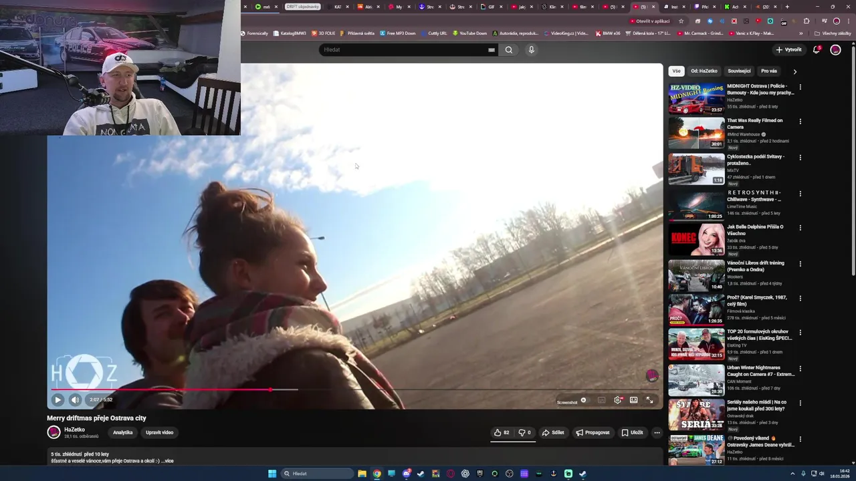Show hidden tray icons chevron
Screen dimensions: 856x481
[792, 474]
